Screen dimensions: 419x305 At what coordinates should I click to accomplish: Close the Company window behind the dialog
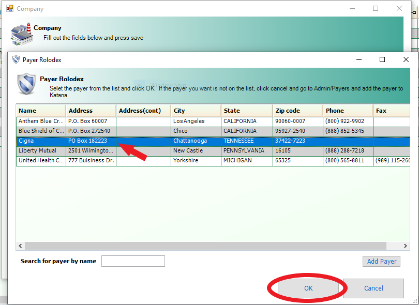399,8
